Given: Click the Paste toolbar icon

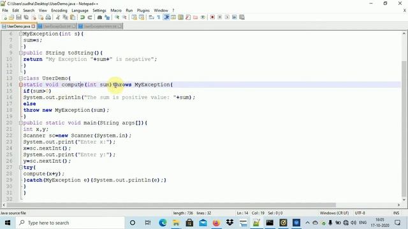Looking at the screenshot, I should pos(73,17).
